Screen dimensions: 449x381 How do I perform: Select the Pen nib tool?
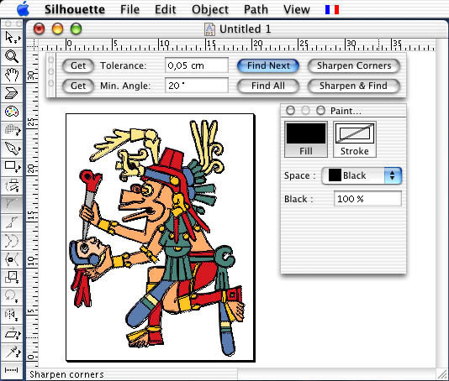point(11,148)
